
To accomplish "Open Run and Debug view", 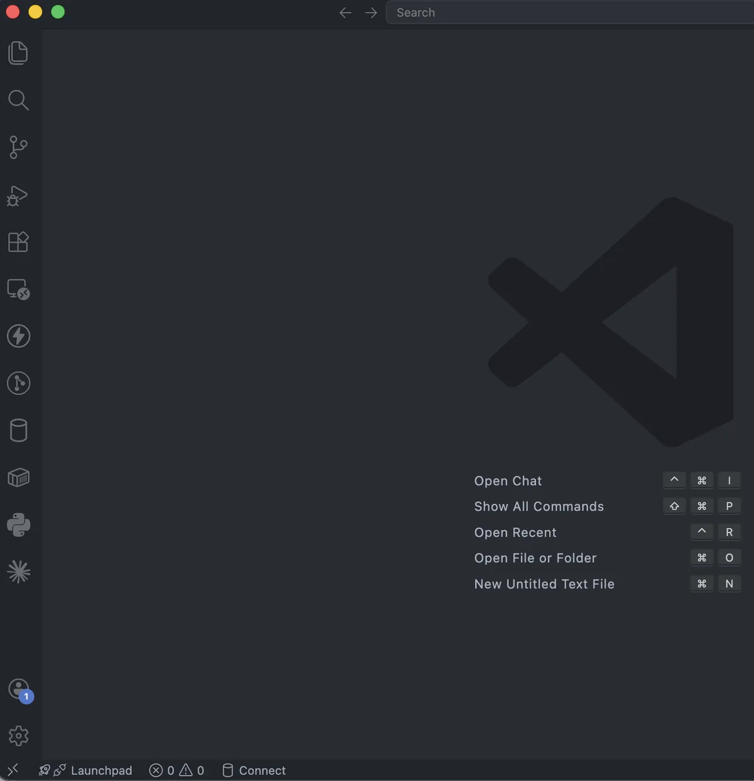I will coord(18,195).
